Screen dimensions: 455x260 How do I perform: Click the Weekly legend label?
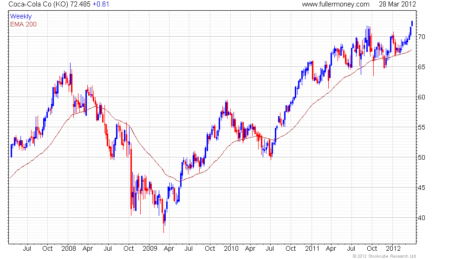[x=20, y=17]
